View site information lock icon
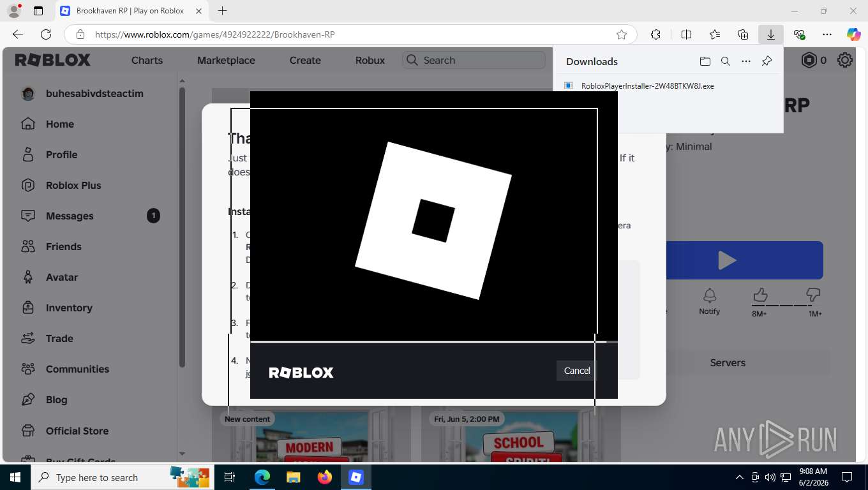The height and width of the screenshot is (490, 868). coord(80,34)
